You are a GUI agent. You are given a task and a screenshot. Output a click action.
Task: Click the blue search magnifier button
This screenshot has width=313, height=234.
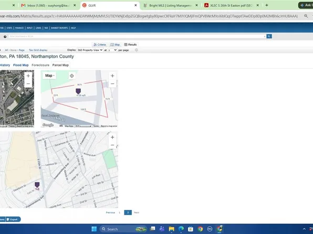coord(269,36)
